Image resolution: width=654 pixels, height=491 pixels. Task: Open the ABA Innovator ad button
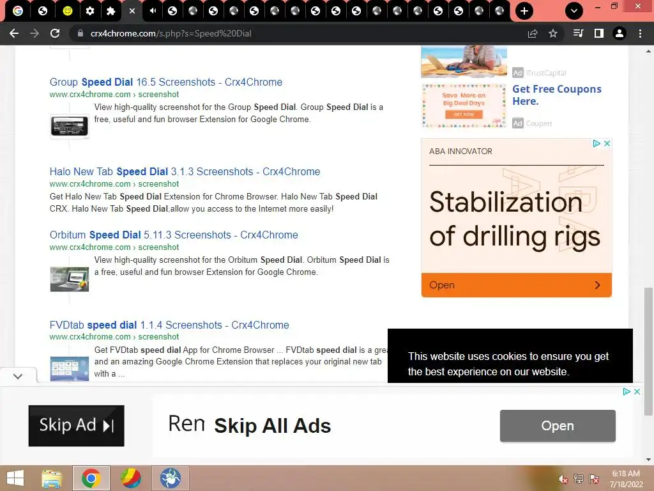point(516,285)
